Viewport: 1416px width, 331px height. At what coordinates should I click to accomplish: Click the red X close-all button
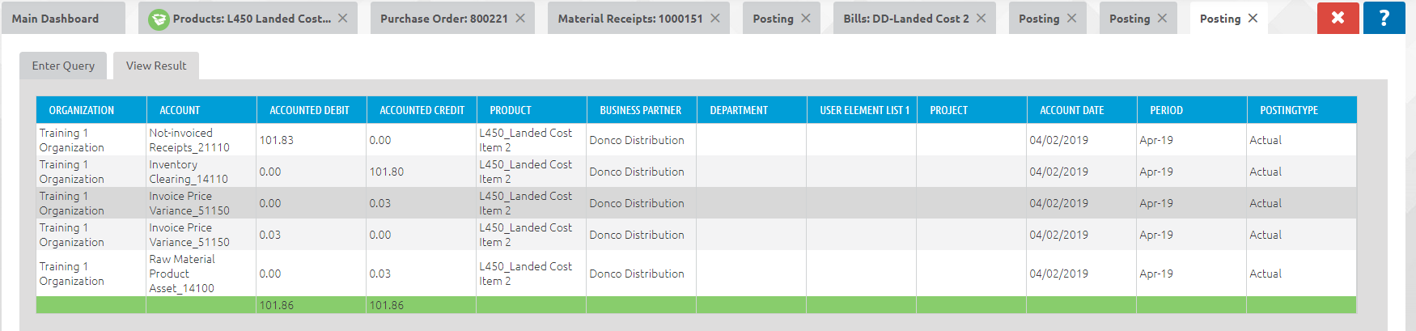[1338, 18]
